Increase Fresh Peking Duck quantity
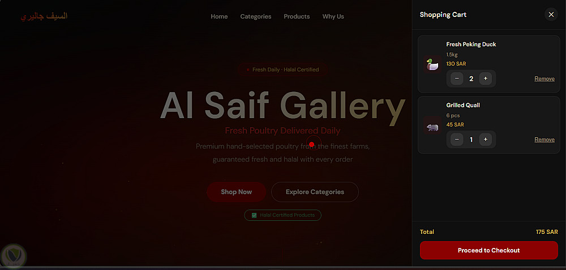 pos(486,79)
